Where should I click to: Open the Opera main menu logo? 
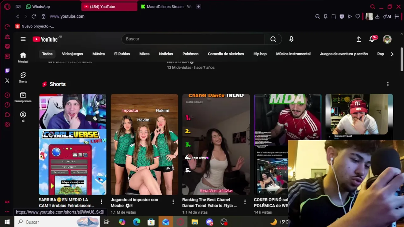coord(7,7)
